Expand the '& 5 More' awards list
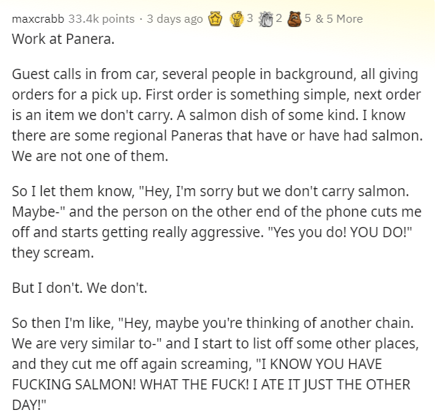 (339, 19)
